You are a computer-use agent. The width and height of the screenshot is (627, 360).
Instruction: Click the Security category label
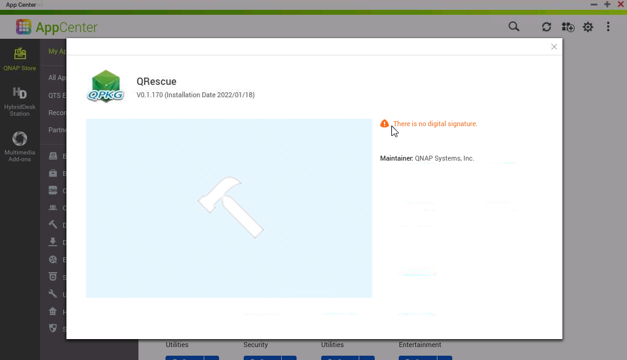(x=255, y=345)
